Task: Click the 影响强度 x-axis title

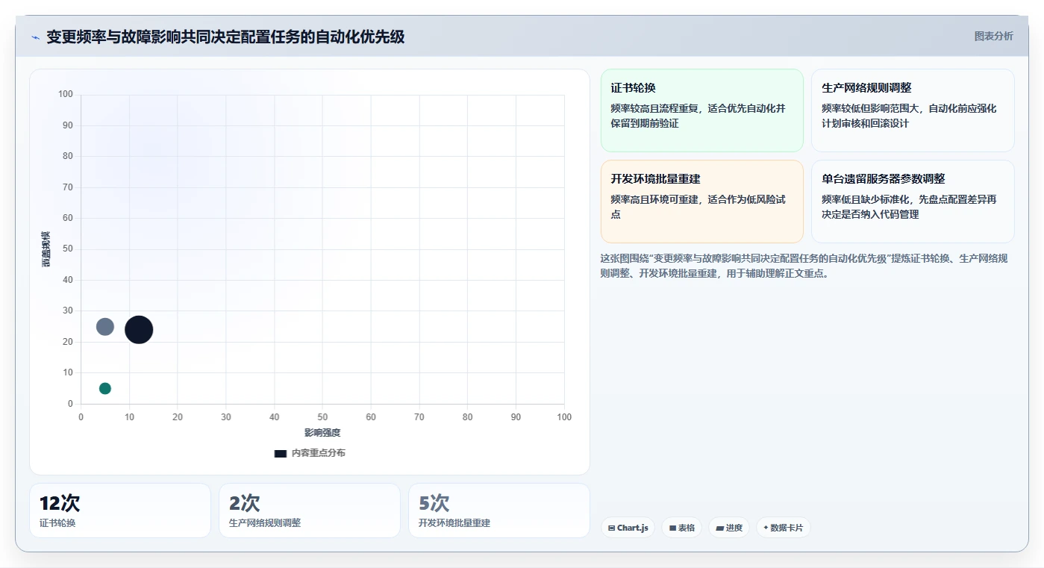Action: [x=322, y=433]
